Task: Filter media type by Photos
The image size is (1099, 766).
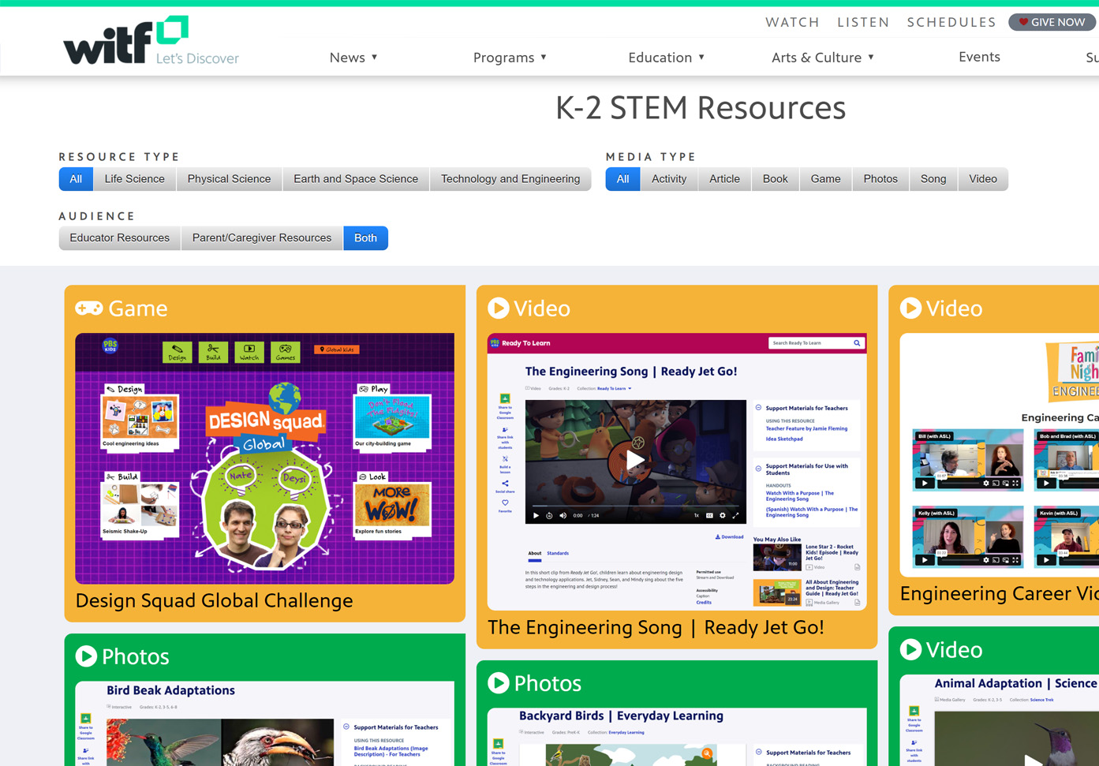Action: (x=880, y=179)
